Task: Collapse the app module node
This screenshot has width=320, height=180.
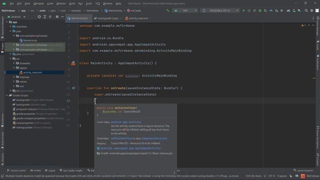Action: click(7, 22)
